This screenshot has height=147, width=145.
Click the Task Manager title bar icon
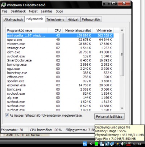point(3,5)
